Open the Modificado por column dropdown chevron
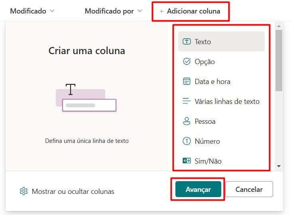291x215 pixels. pyautogui.click(x=140, y=11)
